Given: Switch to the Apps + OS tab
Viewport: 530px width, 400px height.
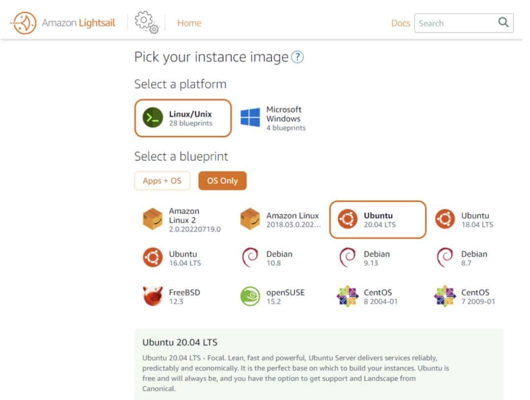Looking at the screenshot, I should pos(162,181).
